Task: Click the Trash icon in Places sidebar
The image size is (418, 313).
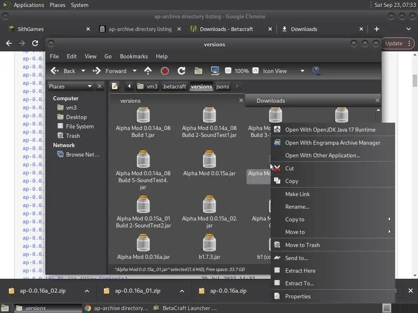Action: coord(60,135)
